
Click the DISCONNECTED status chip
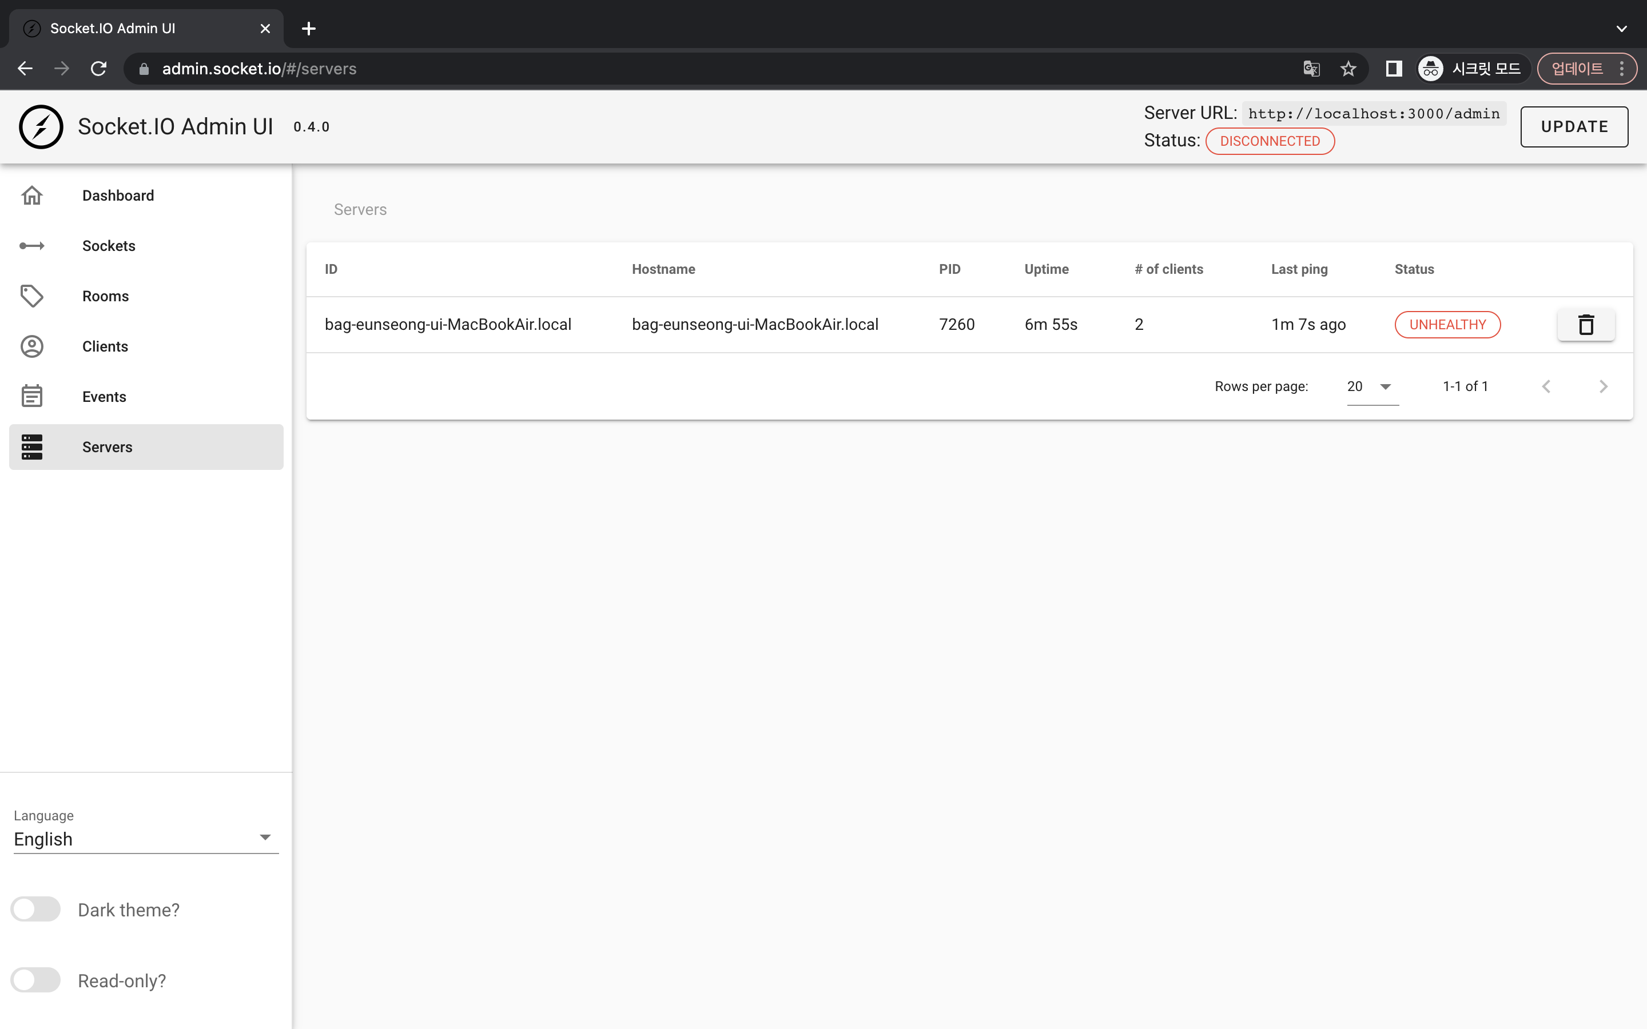pyautogui.click(x=1270, y=141)
